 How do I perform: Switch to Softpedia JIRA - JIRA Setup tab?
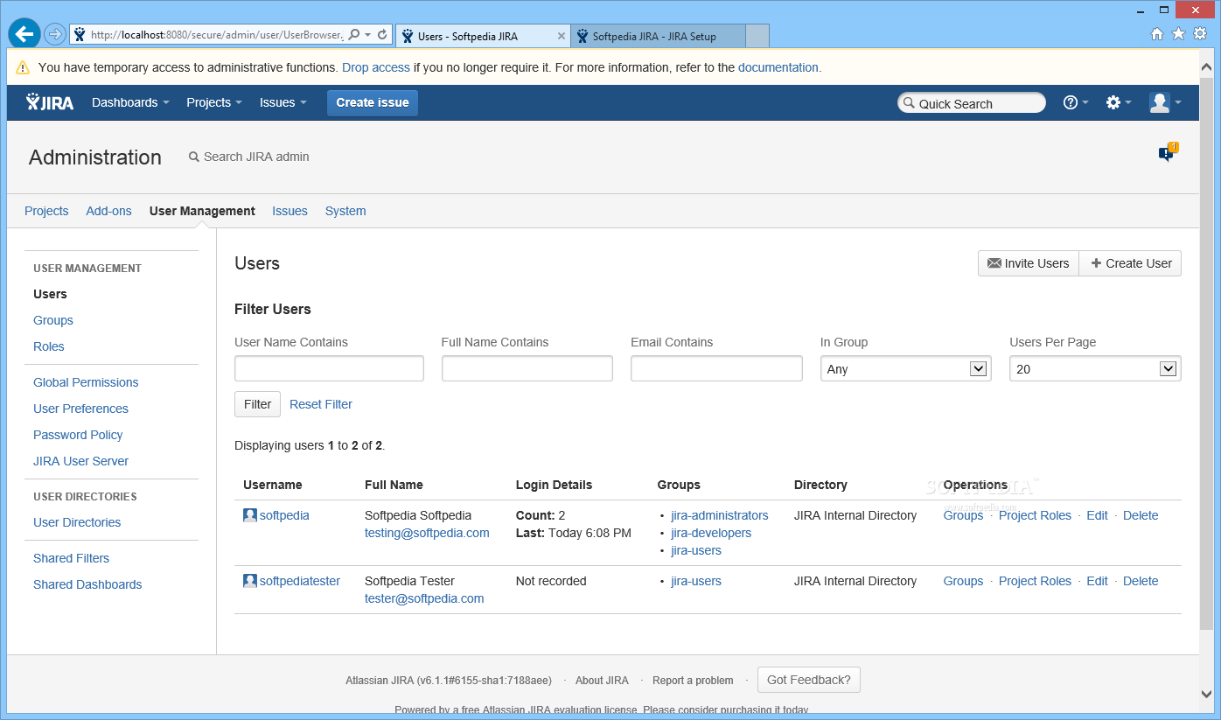[658, 36]
